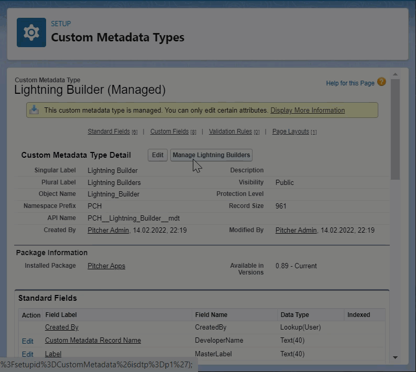Jump to Validation Rules section link
Screen dimensions: 416x372
coord(231,132)
